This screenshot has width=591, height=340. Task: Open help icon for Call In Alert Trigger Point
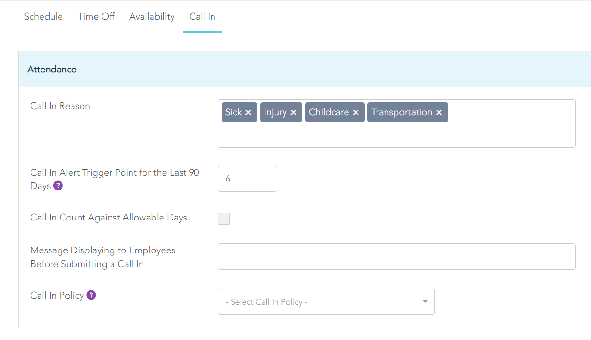click(x=58, y=186)
